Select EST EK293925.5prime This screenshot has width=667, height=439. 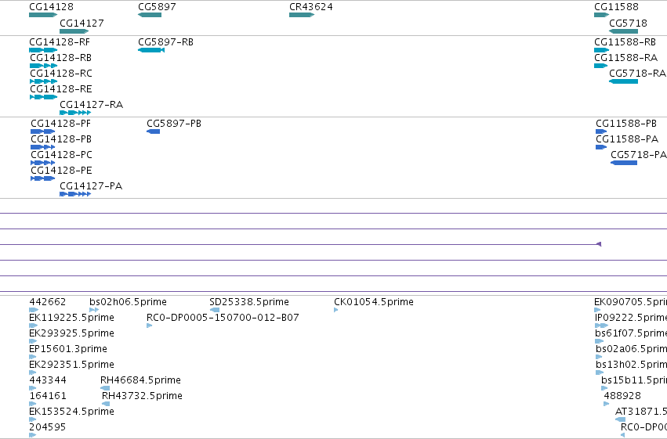point(33,341)
